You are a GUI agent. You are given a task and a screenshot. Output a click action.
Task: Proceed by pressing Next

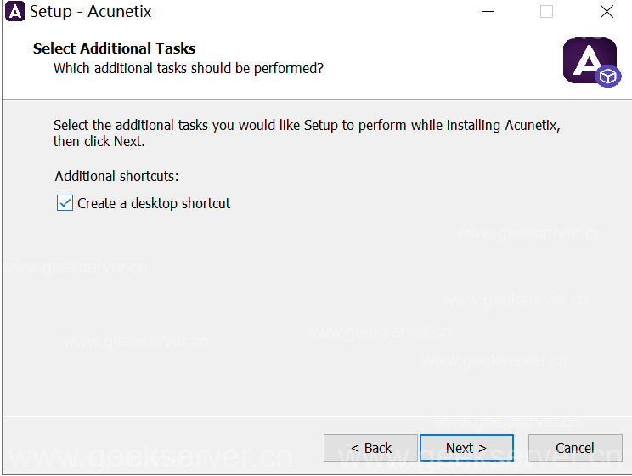(466, 448)
